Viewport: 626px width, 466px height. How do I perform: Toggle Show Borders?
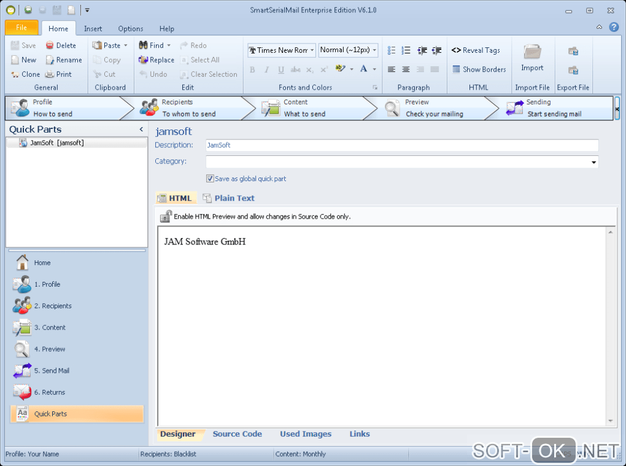(479, 69)
